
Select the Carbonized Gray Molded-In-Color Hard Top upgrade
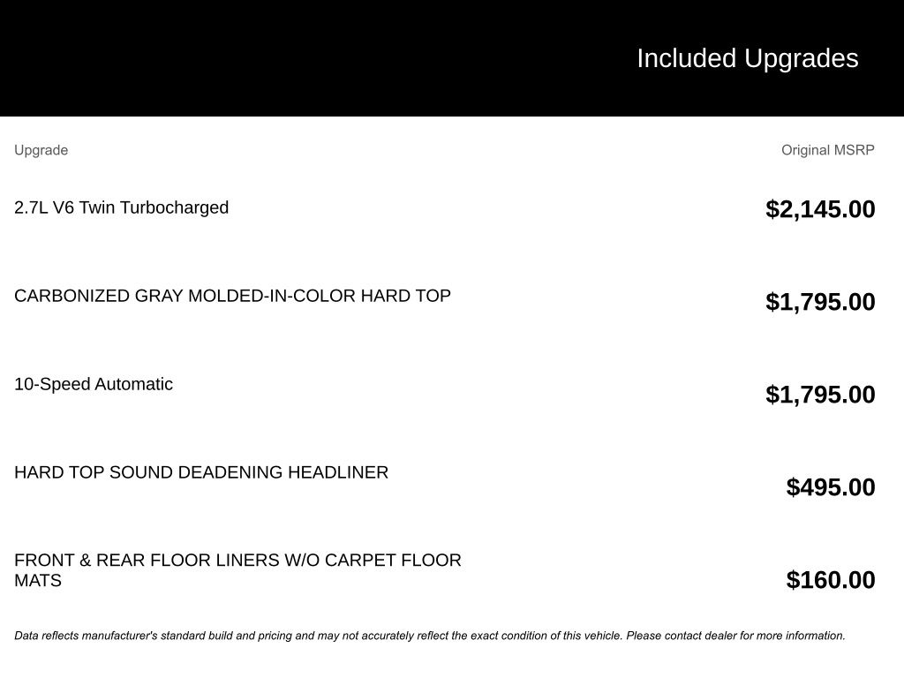pyautogui.click(x=232, y=296)
